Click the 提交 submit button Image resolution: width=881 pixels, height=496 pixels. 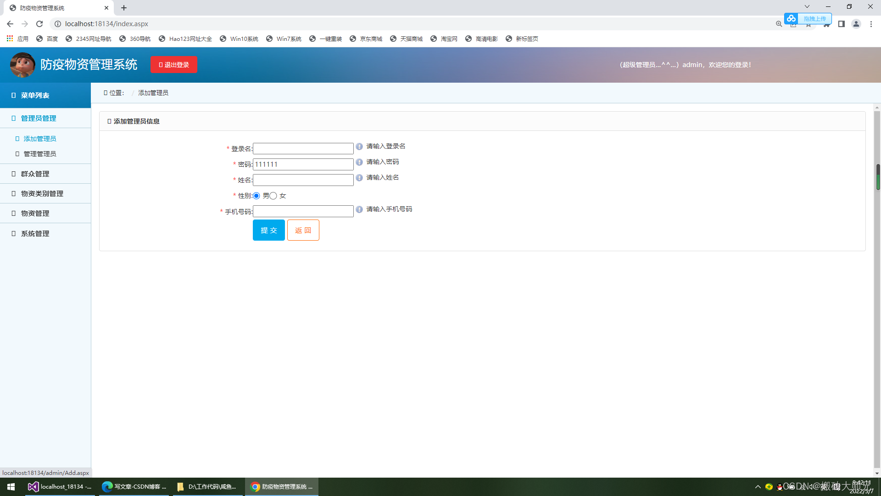point(268,230)
